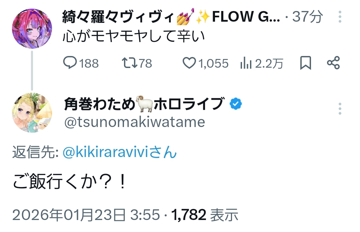This screenshot has width=360, height=232.
Task: Open replies via the 188 comment icon
Action: click(x=71, y=63)
